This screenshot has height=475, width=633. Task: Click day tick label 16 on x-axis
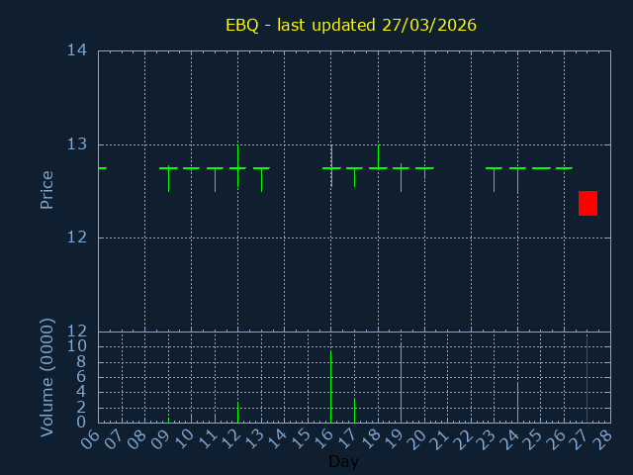pos(322,439)
